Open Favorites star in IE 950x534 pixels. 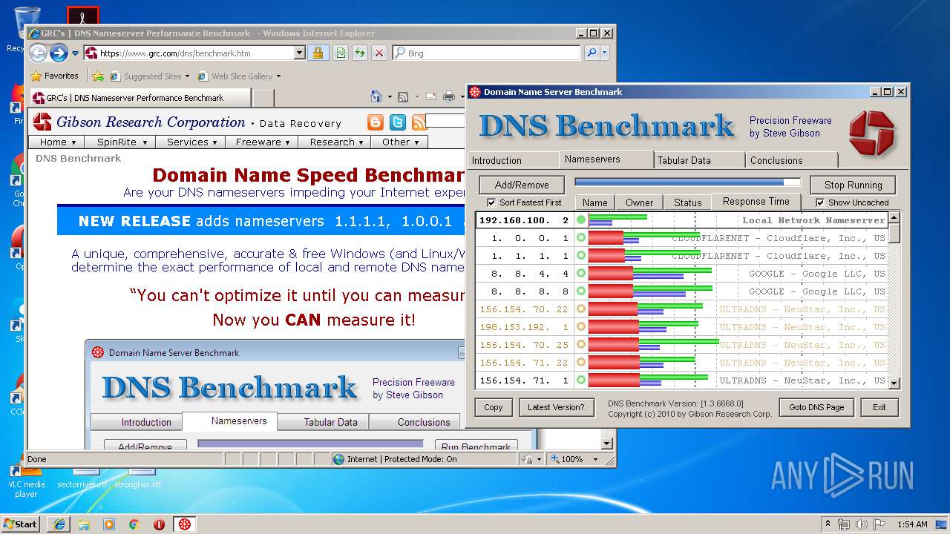pos(54,76)
